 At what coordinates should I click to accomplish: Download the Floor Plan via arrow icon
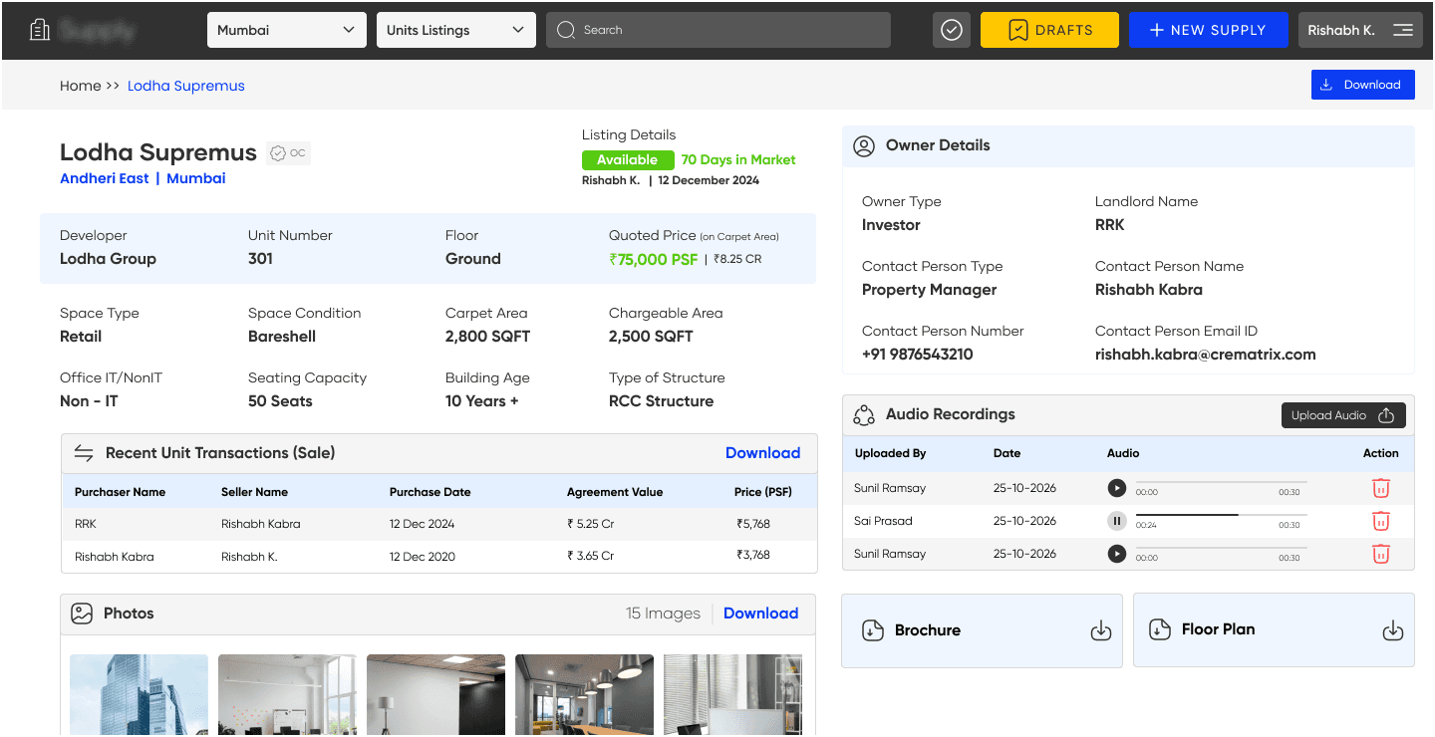tap(1393, 630)
